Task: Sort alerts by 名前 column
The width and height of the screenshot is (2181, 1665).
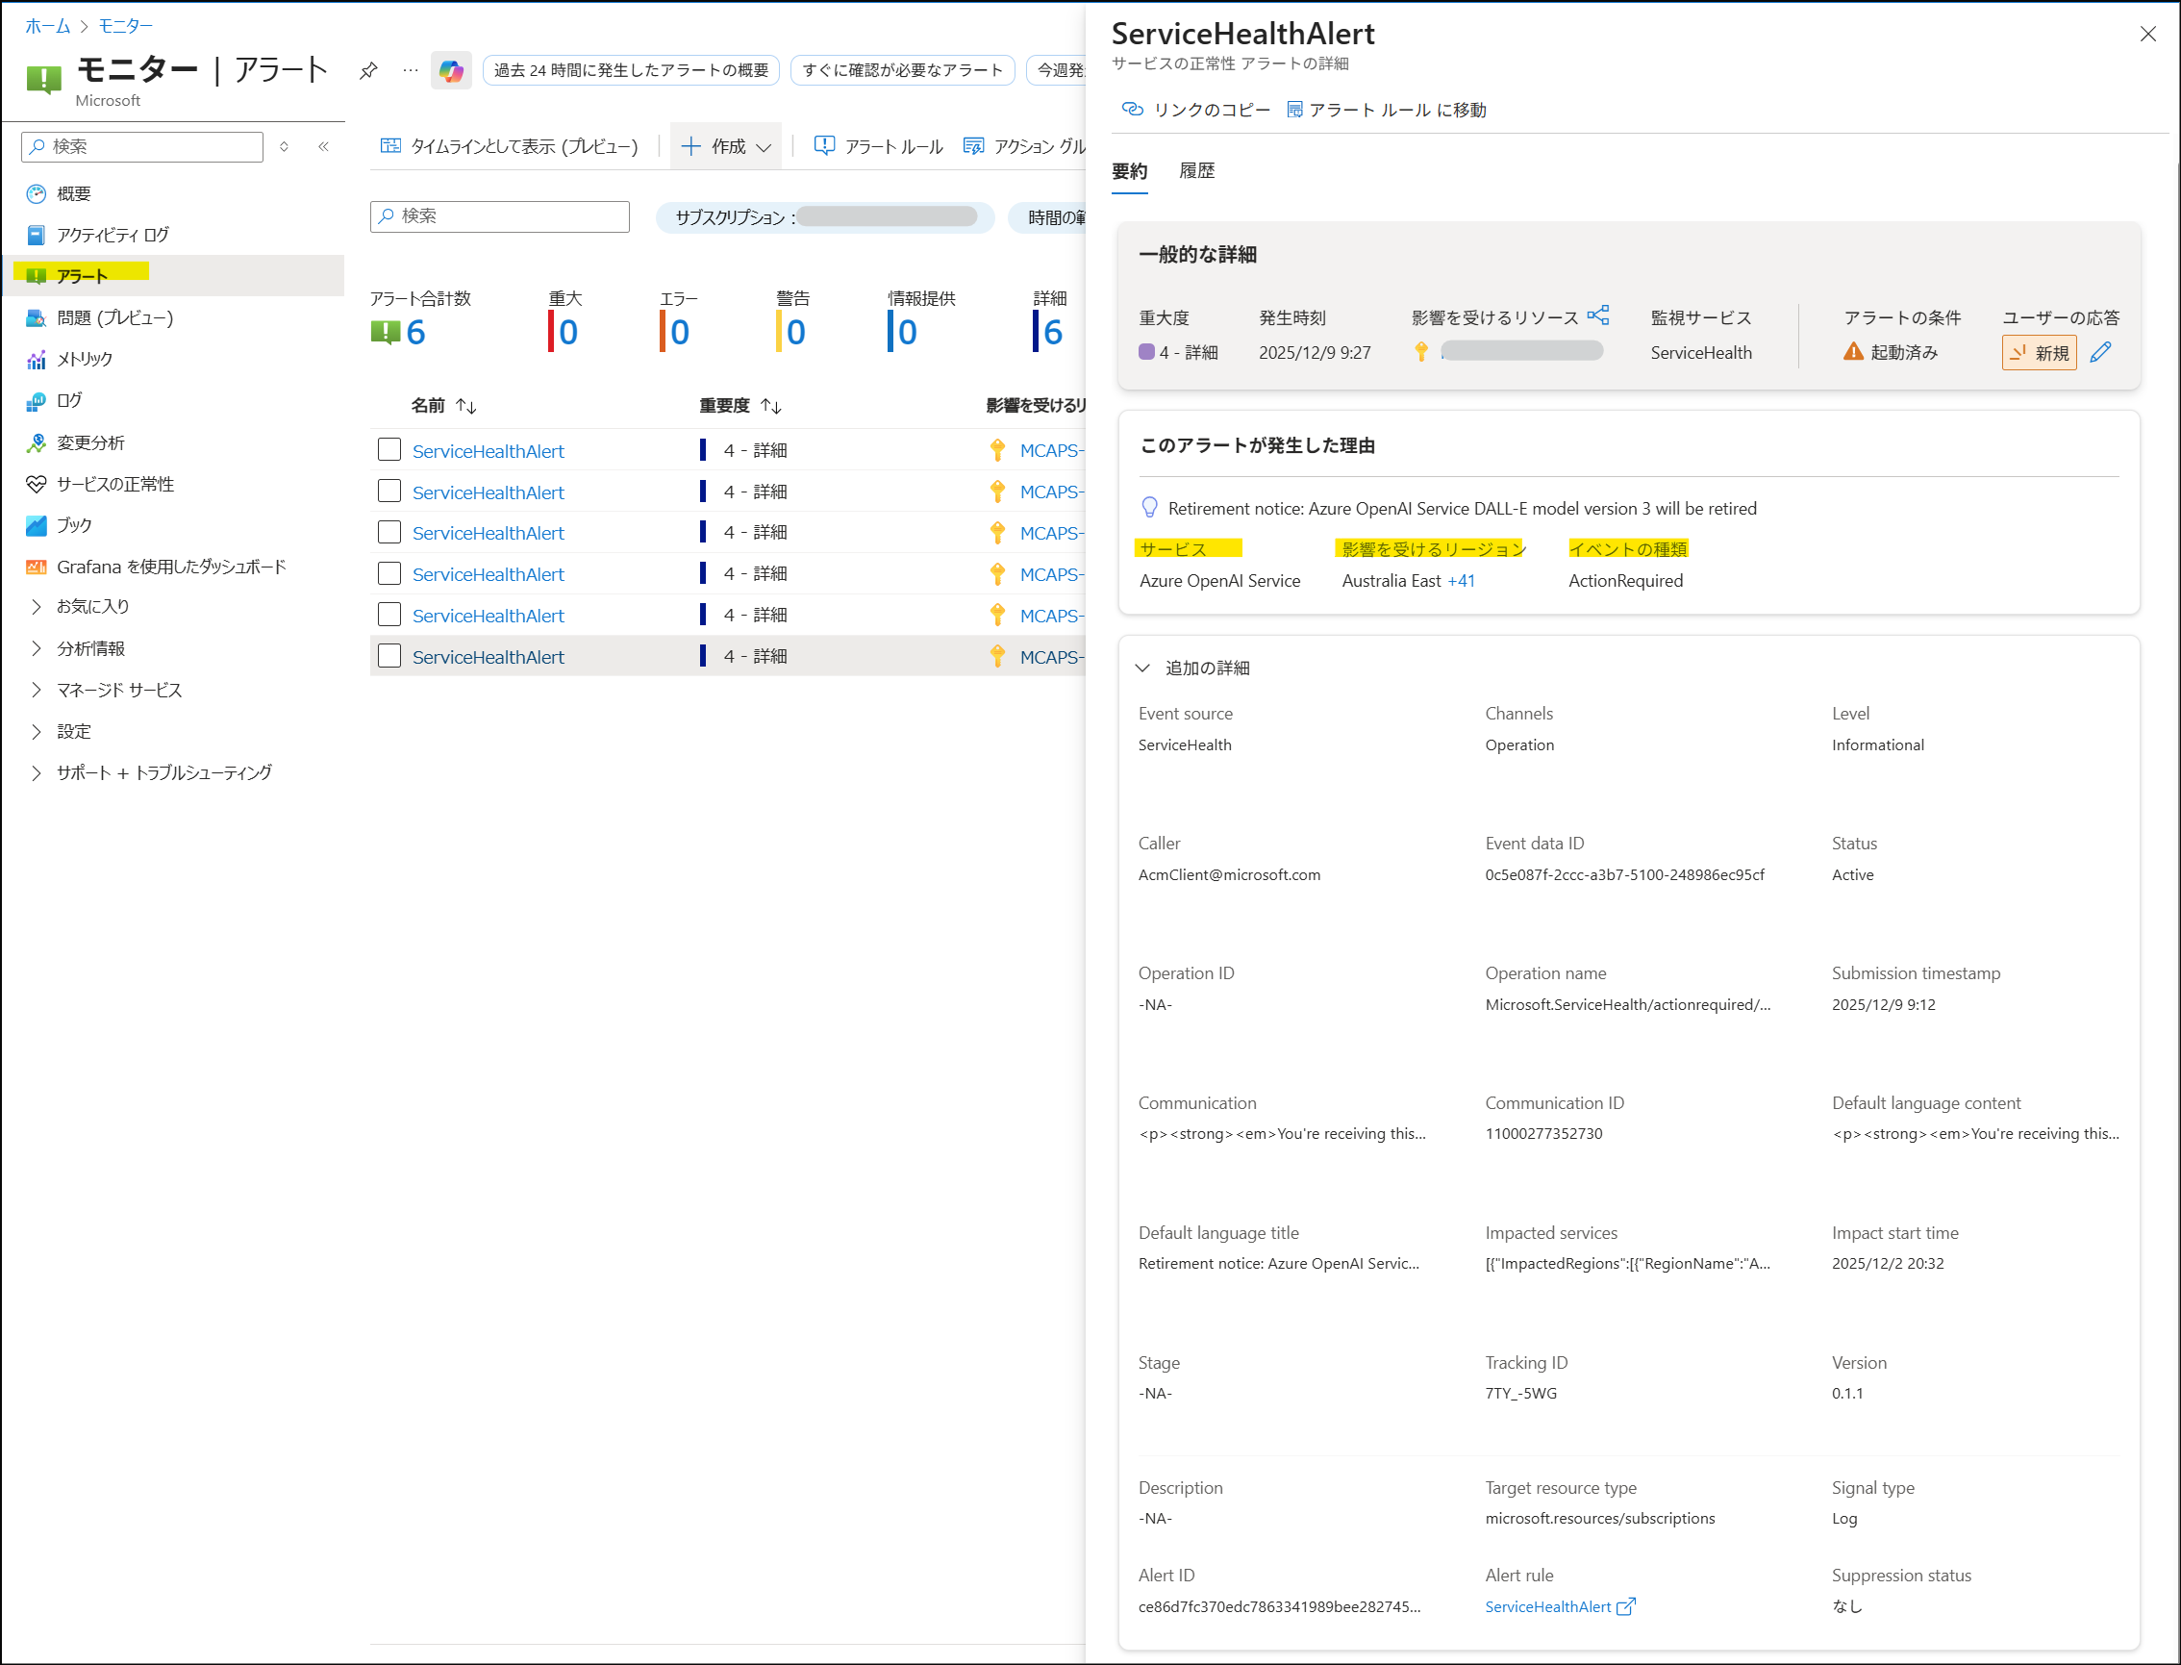Action: click(444, 405)
